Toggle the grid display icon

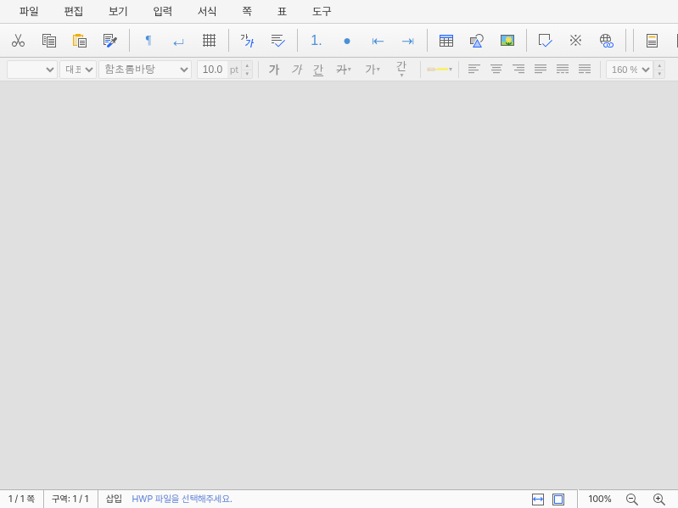[x=210, y=41]
